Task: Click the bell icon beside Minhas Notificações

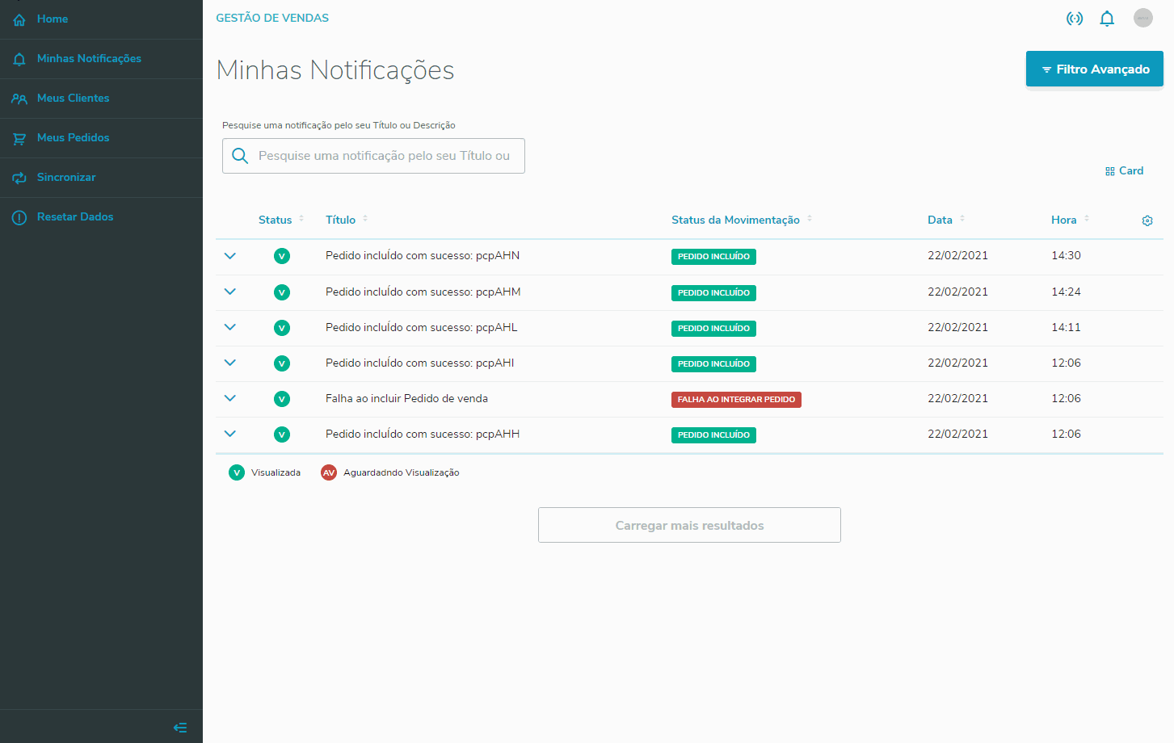Action: 19,59
